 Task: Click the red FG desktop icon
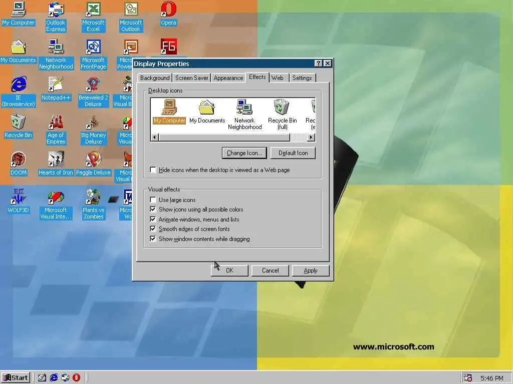pyautogui.click(x=168, y=46)
